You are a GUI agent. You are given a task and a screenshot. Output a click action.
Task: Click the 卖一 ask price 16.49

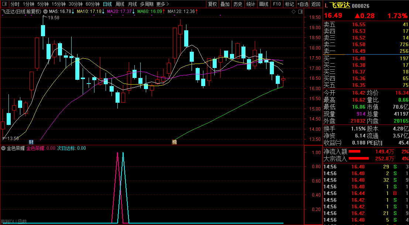tap(359, 51)
